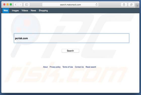Open the Share menu icon
The height and width of the screenshot is (95, 141).
(x=124, y=5)
